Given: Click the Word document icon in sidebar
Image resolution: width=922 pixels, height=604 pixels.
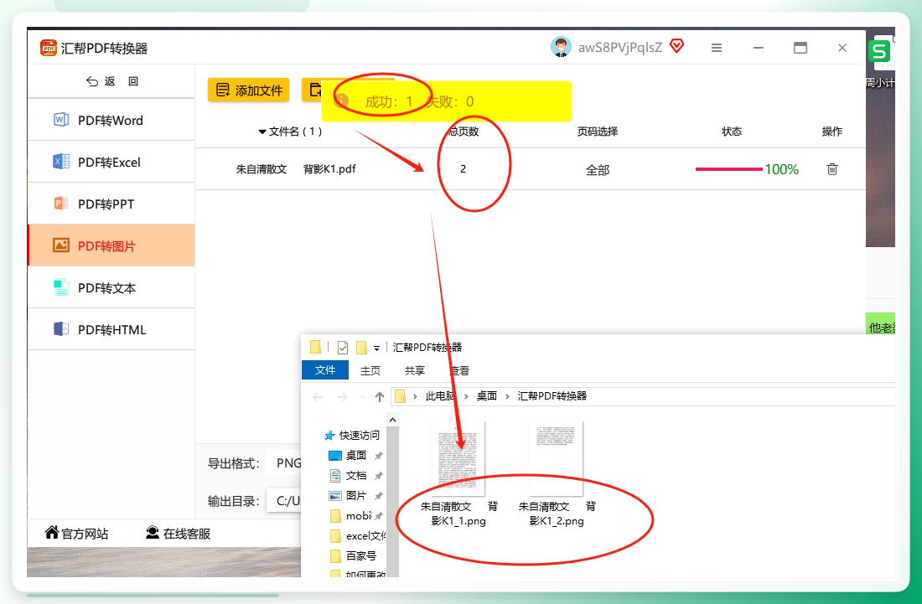Looking at the screenshot, I should point(61,120).
